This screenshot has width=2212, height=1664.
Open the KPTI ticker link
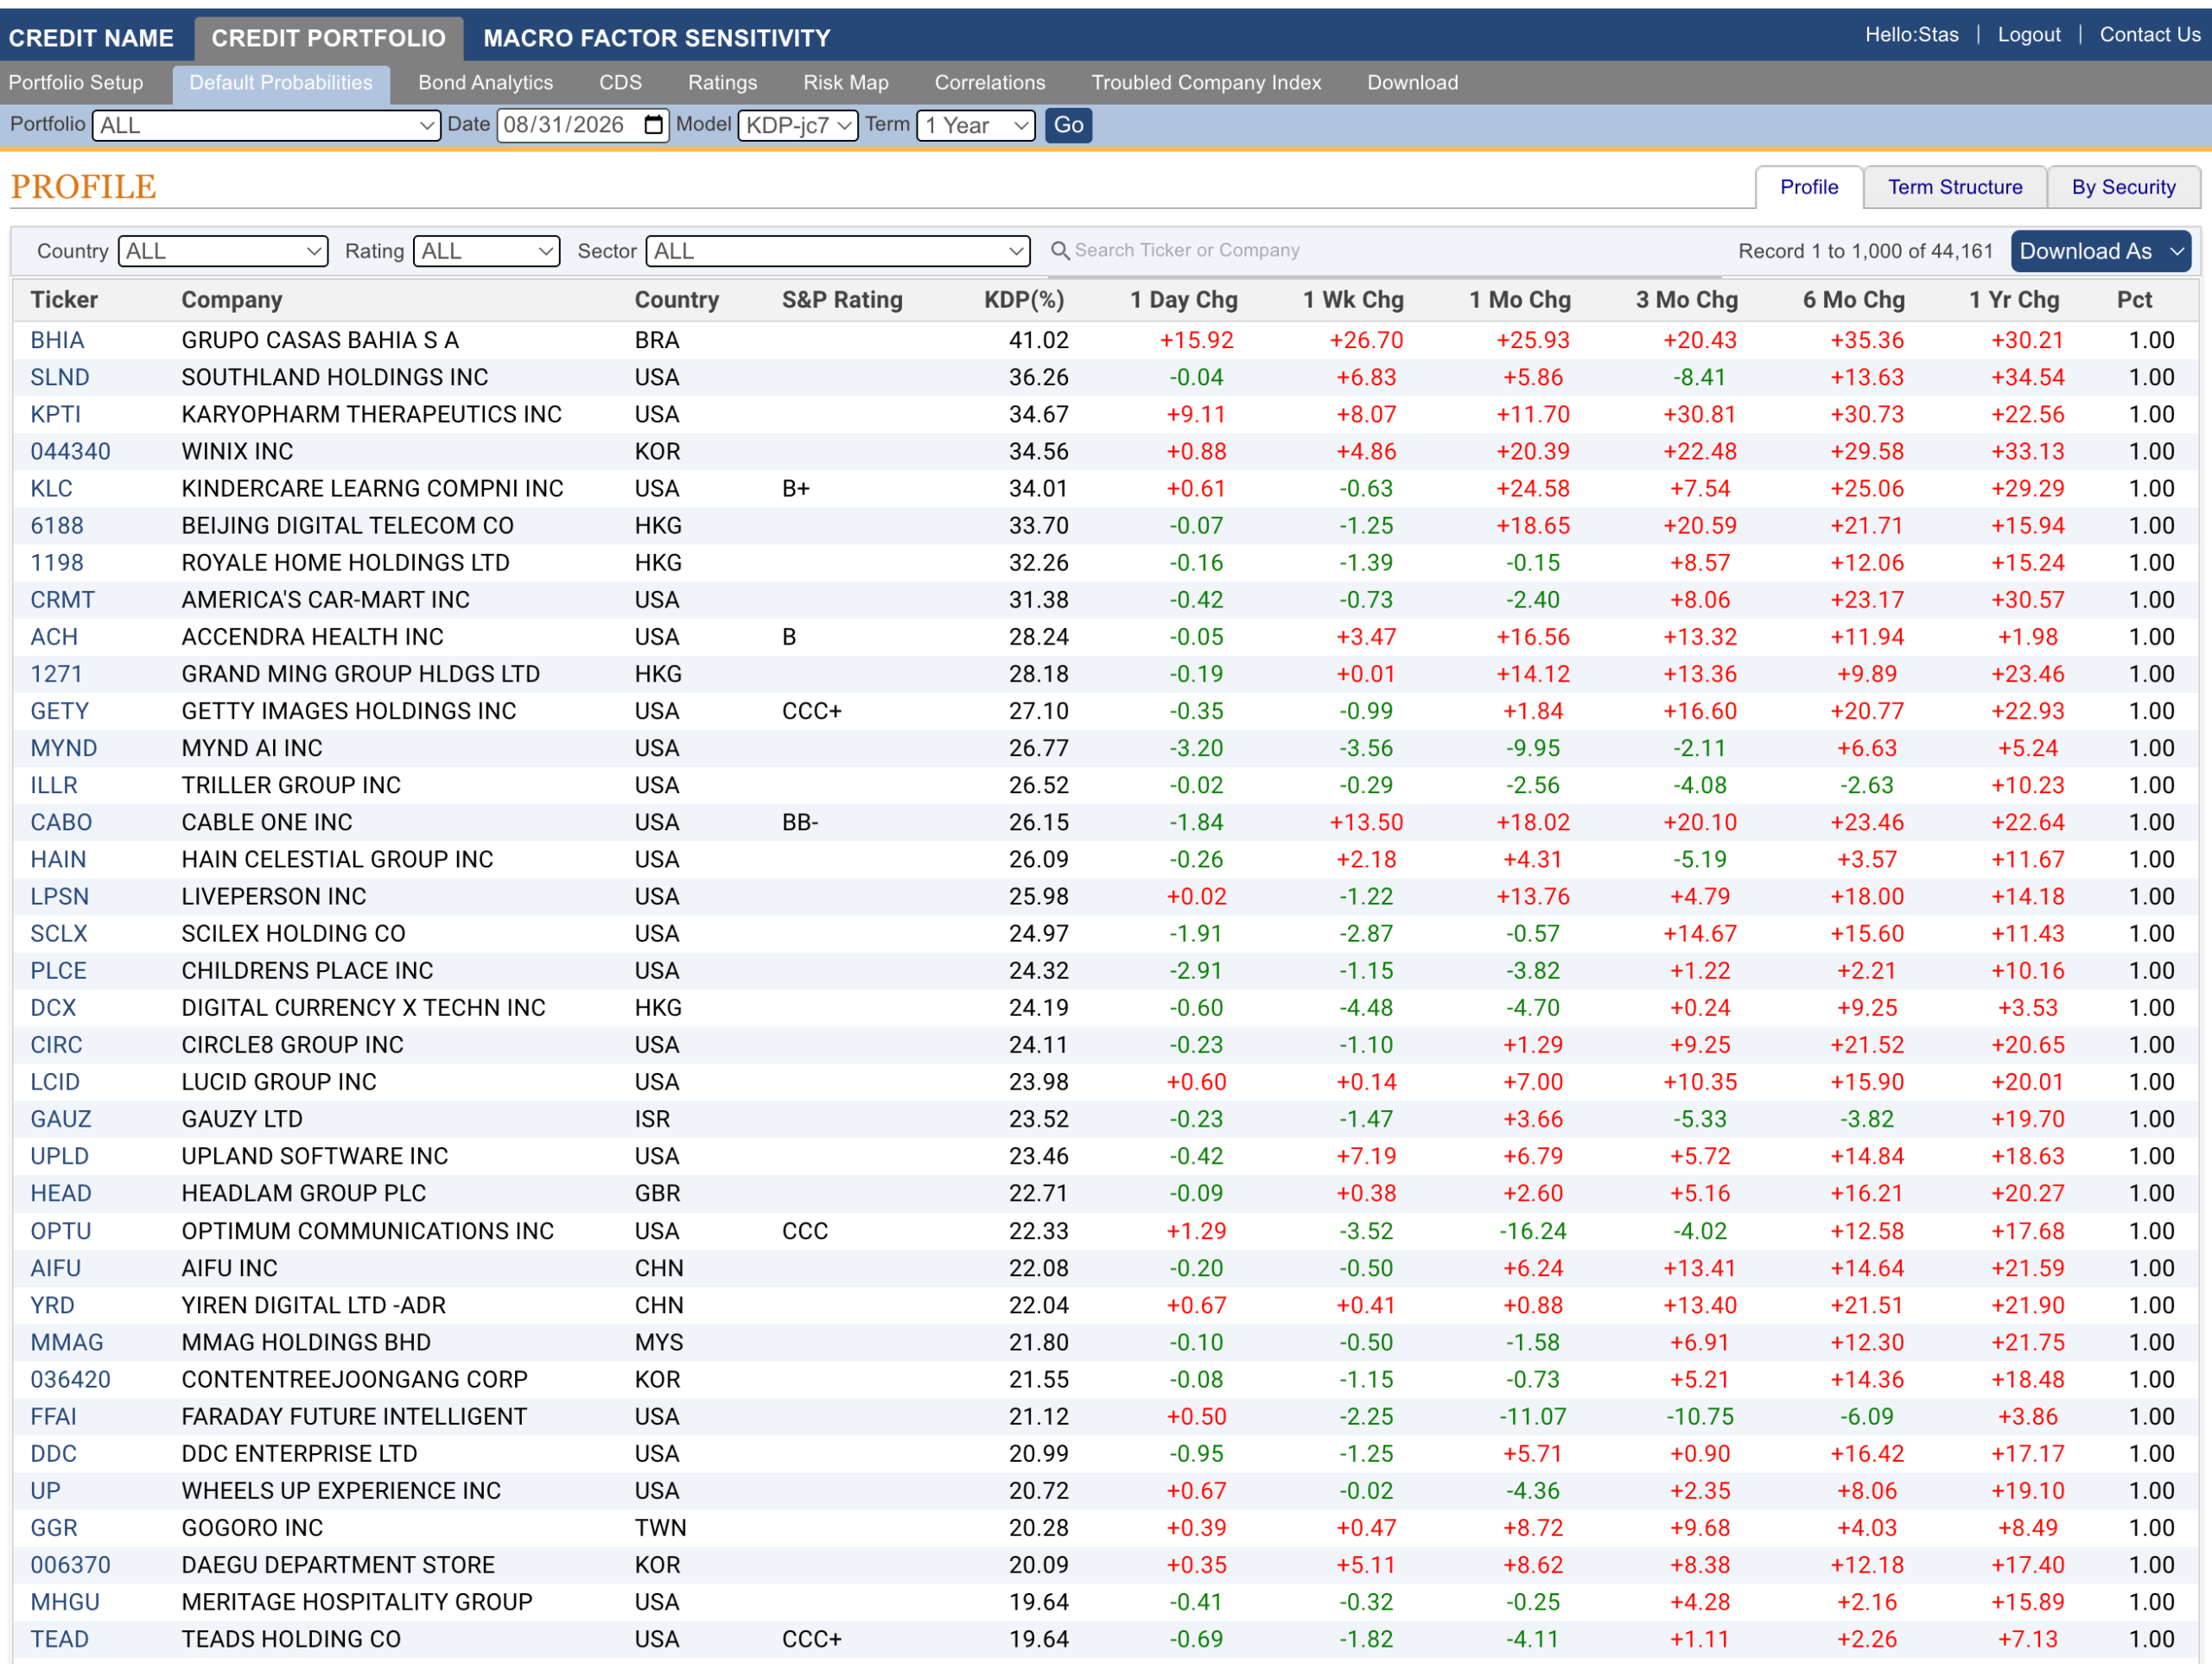coord(55,414)
